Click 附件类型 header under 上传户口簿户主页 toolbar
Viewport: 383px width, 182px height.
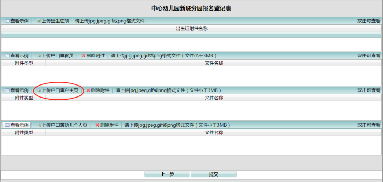pyautogui.click(x=24, y=98)
